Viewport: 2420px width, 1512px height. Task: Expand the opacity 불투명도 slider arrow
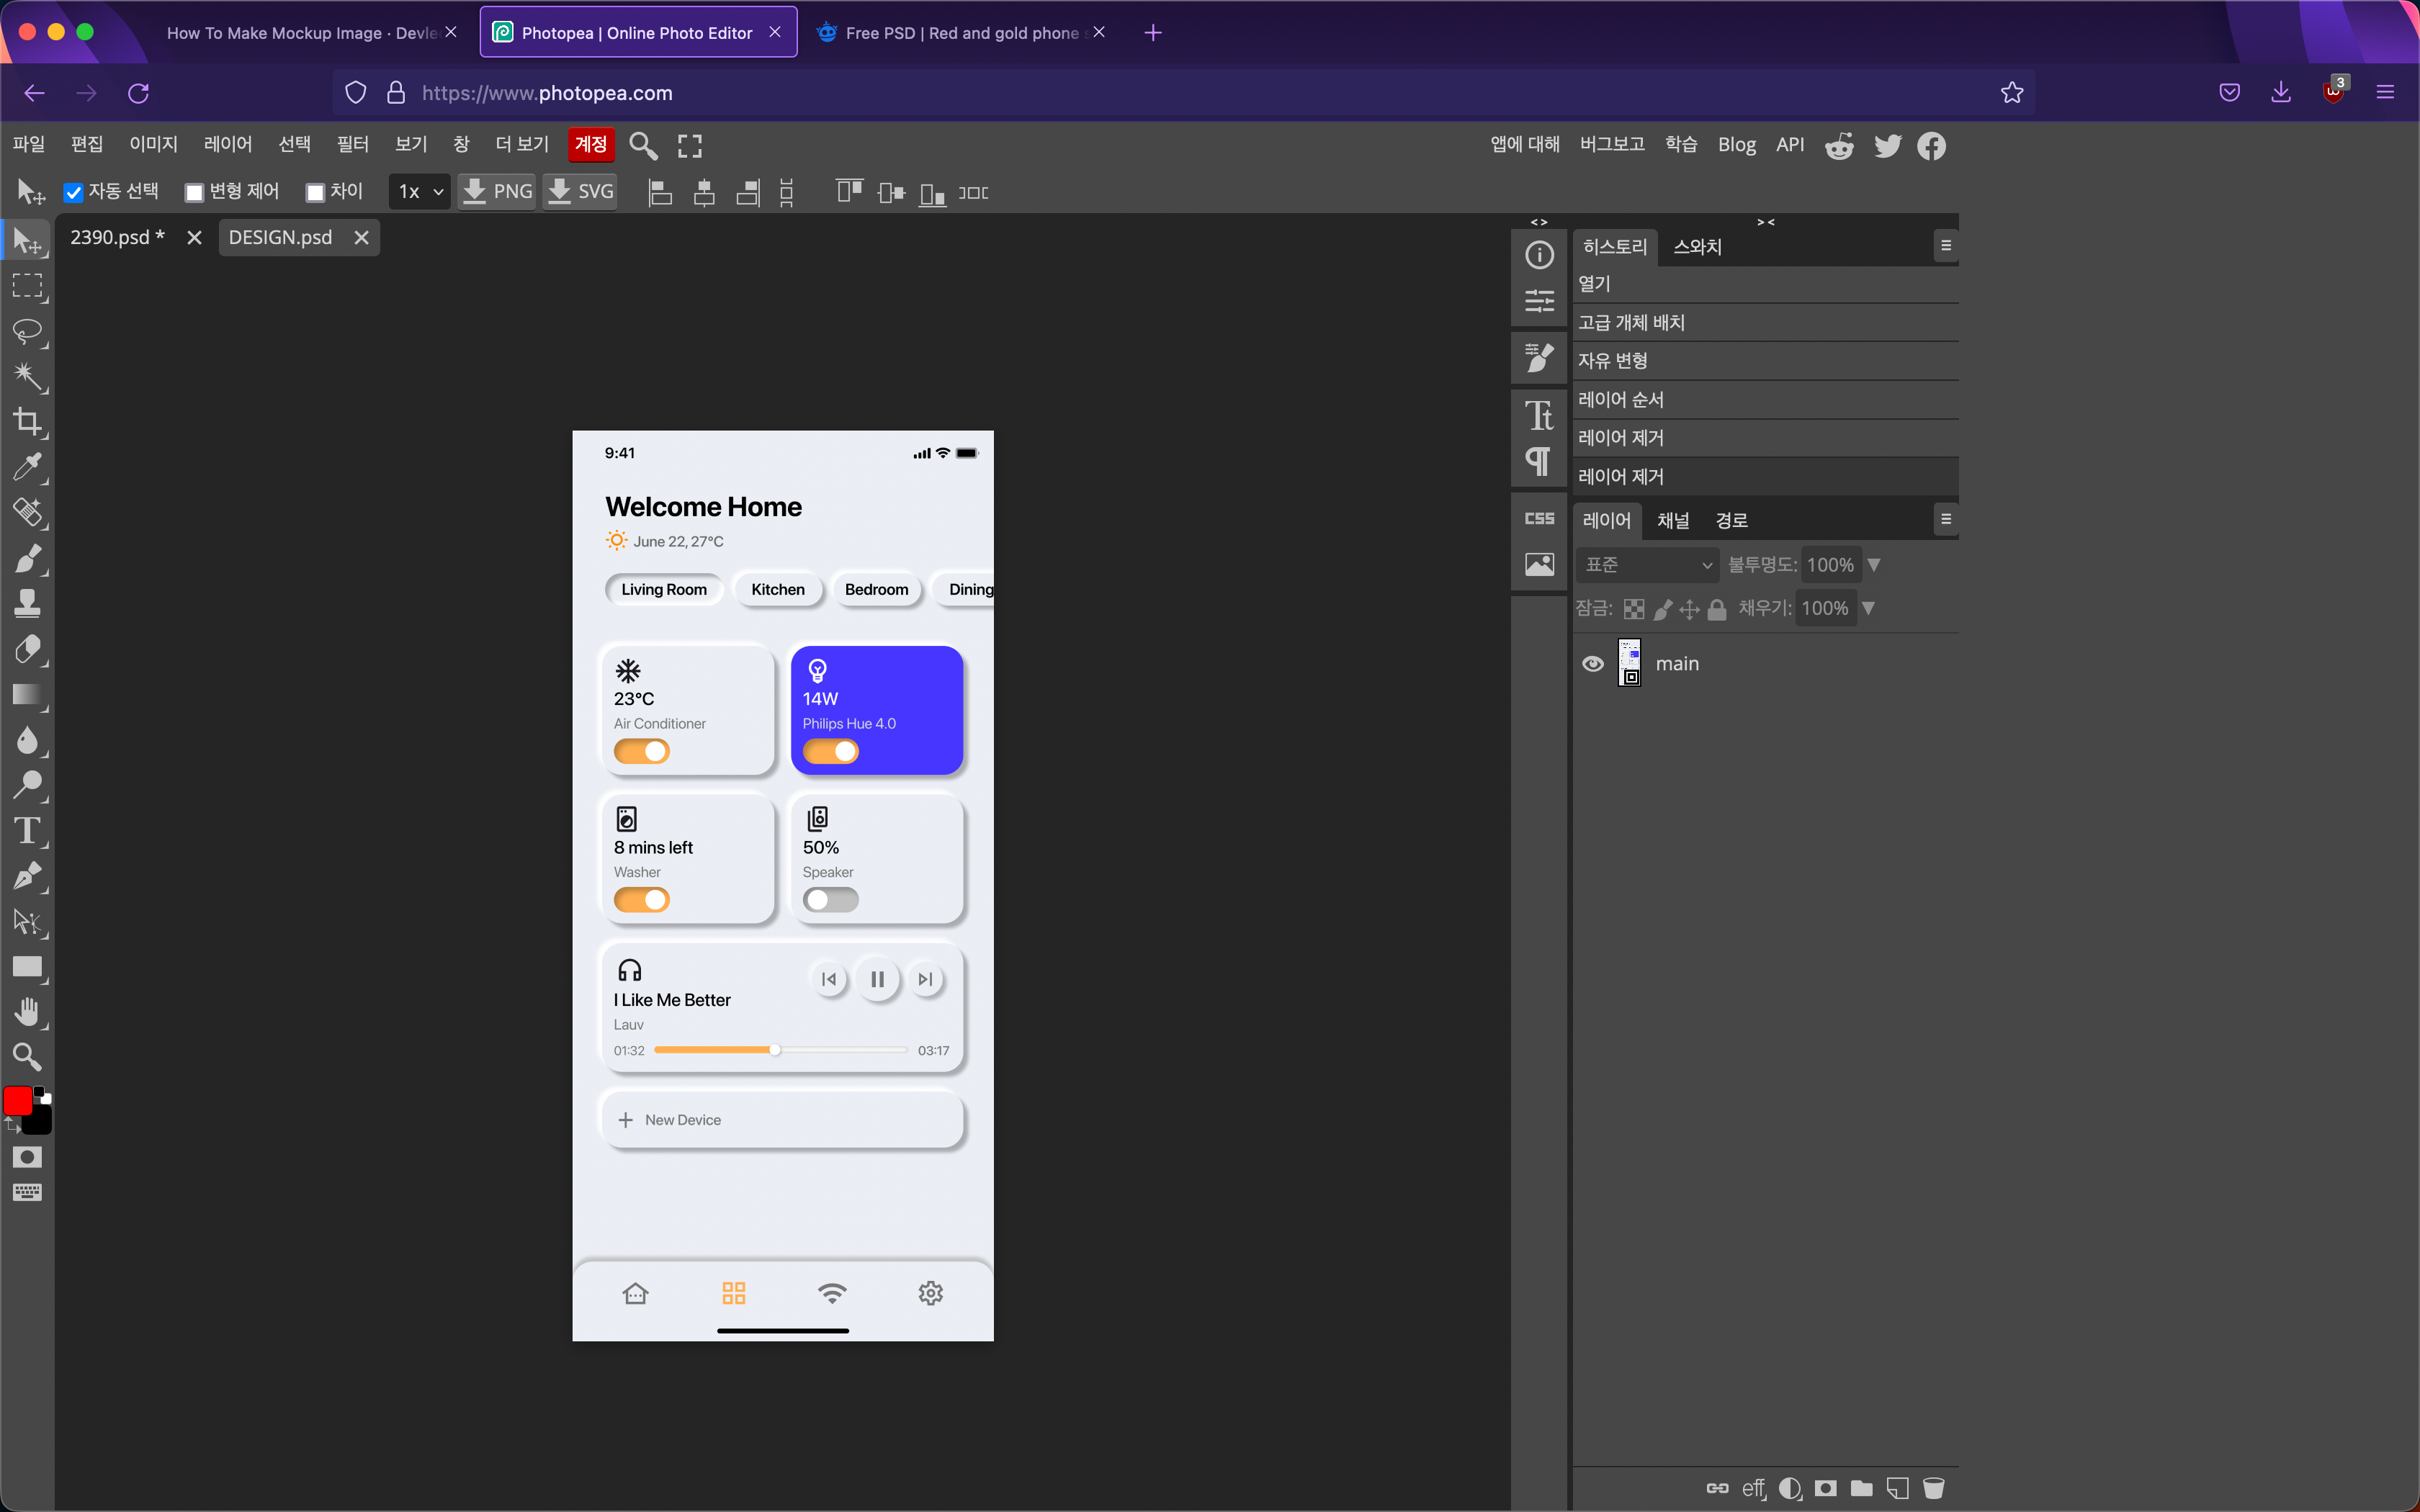1874,565
